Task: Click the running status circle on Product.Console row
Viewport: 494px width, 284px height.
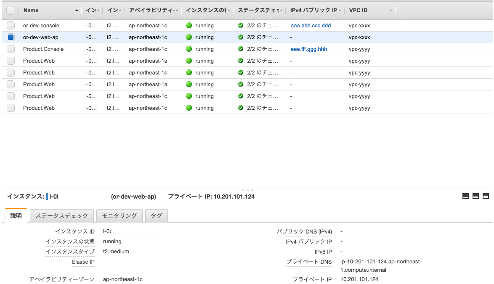Action: pos(189,49)
